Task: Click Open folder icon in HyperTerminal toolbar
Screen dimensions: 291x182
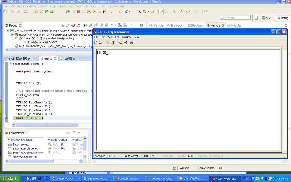Action: tap(101, 43)
